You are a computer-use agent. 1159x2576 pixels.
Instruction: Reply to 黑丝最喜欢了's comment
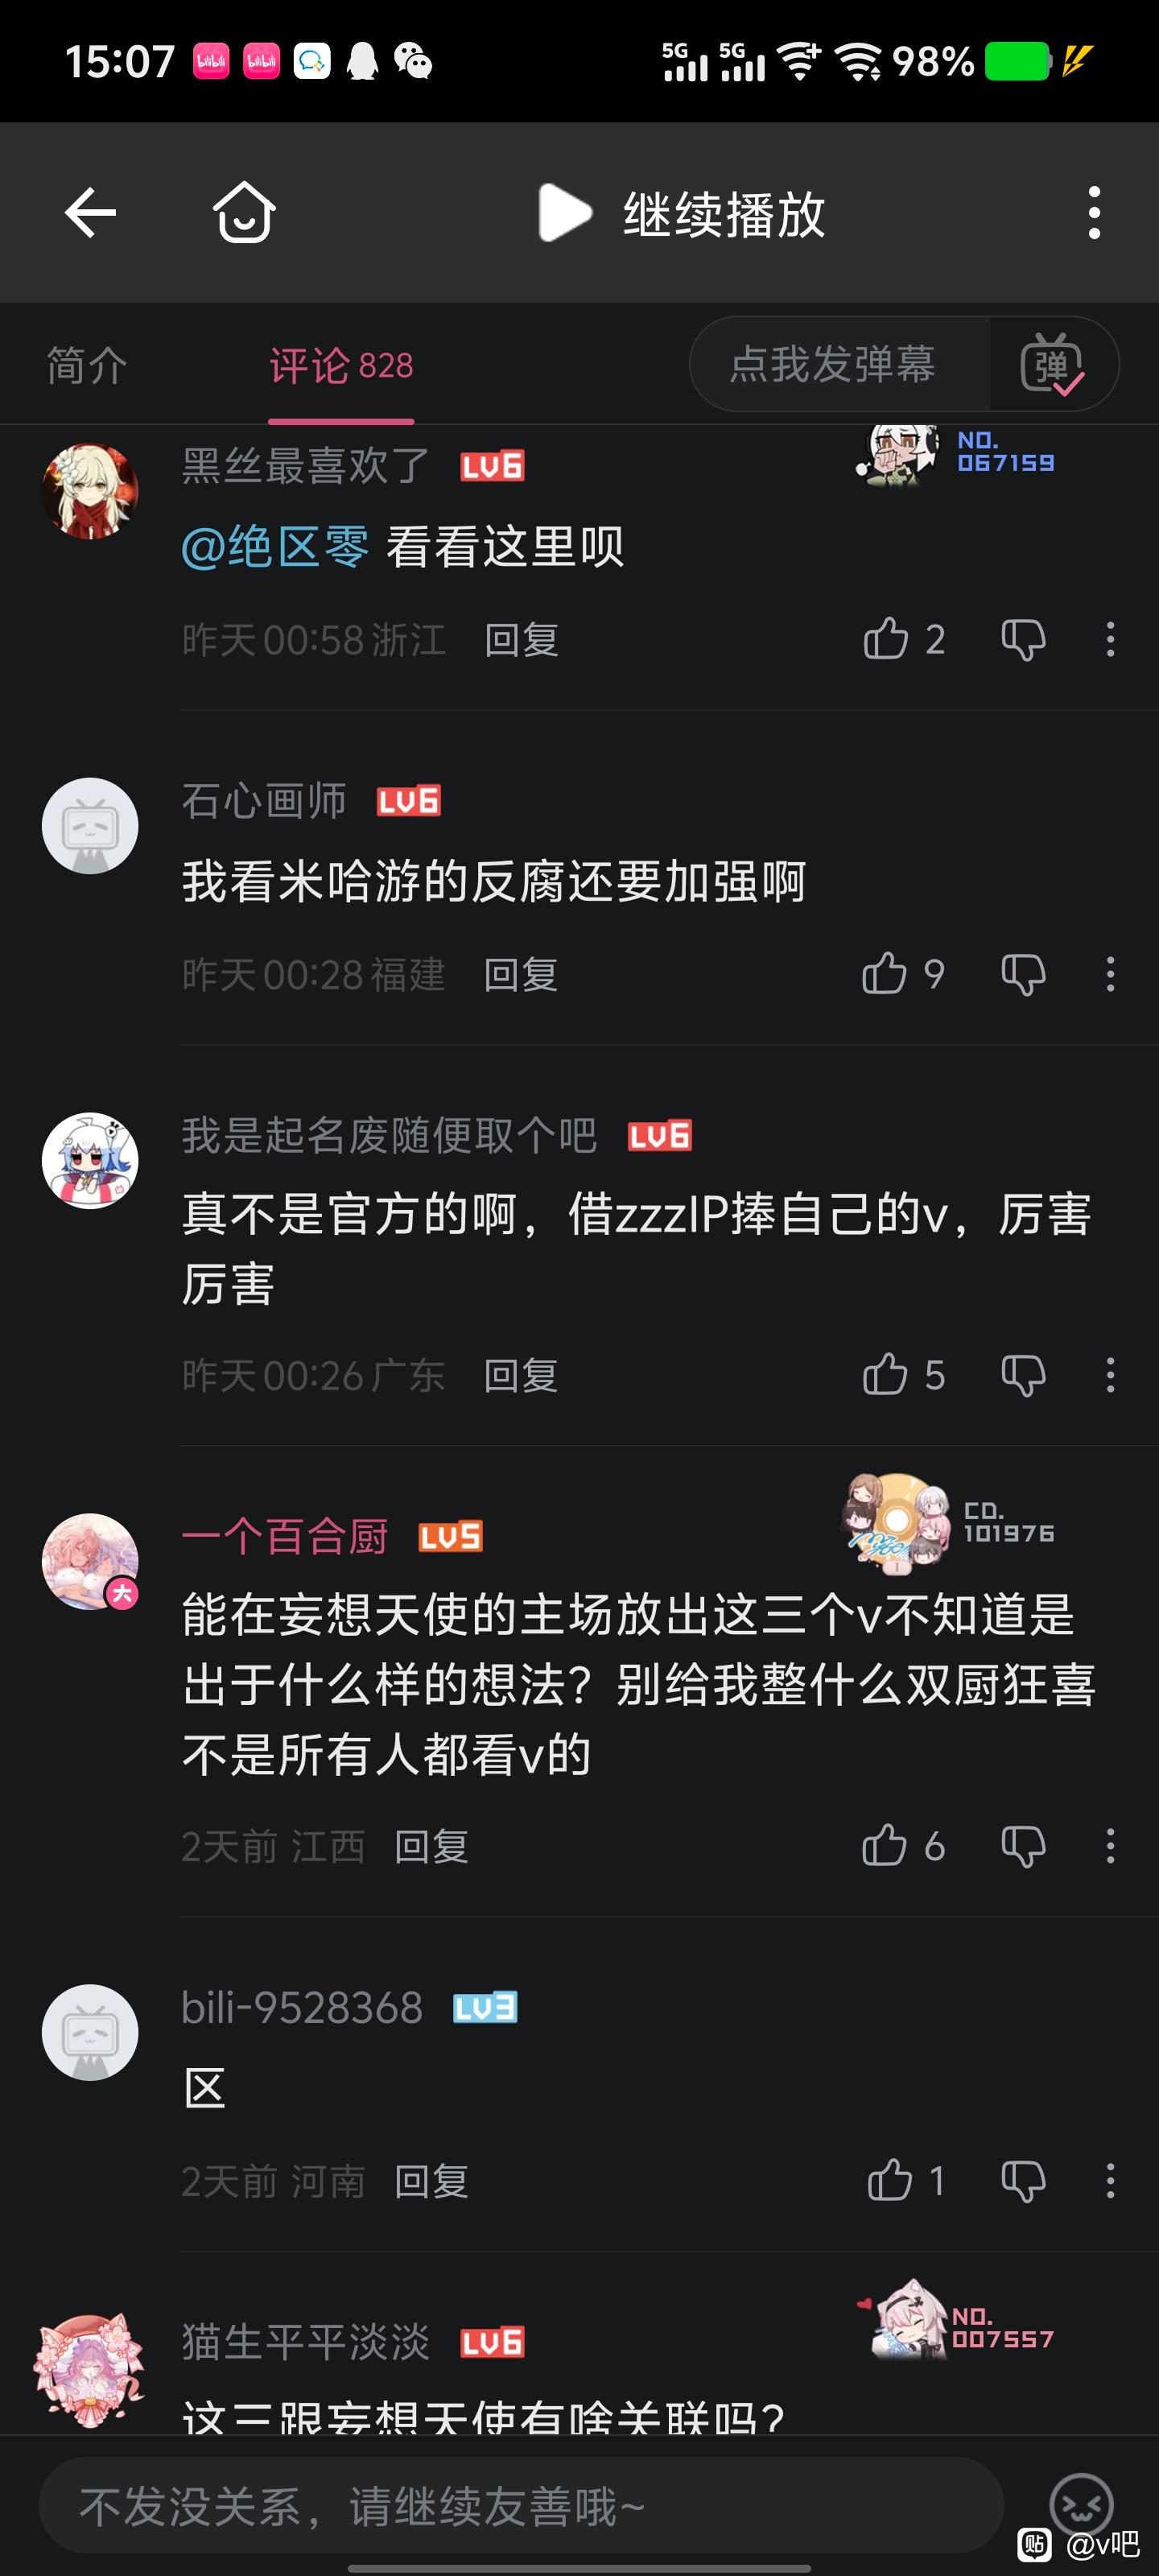[521, 640]
